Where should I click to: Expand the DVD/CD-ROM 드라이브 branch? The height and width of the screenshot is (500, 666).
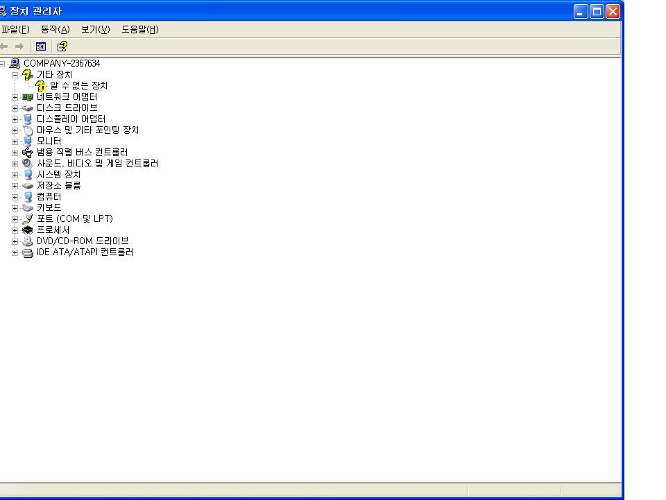[x=15, y=241]
